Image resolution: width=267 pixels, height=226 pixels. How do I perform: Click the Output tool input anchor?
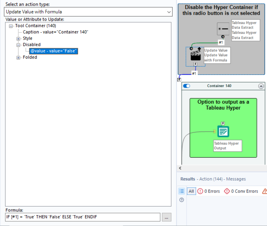[x=215, y=131]
